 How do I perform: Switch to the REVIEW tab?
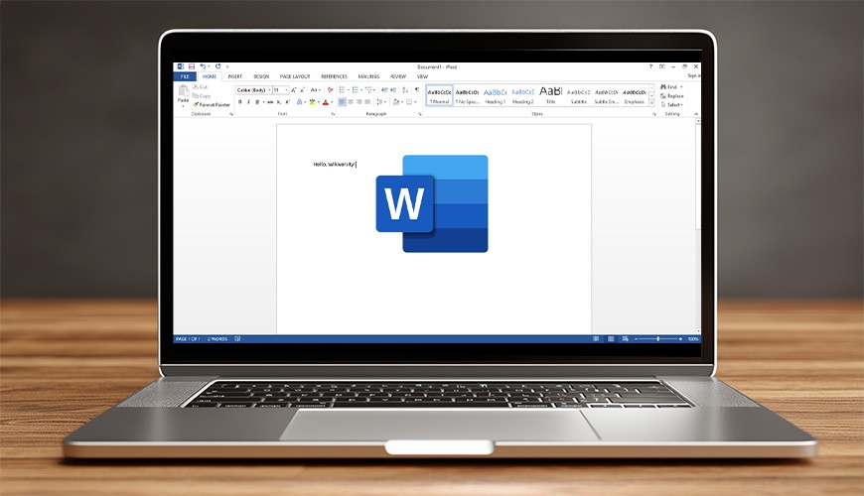point(398,76)
